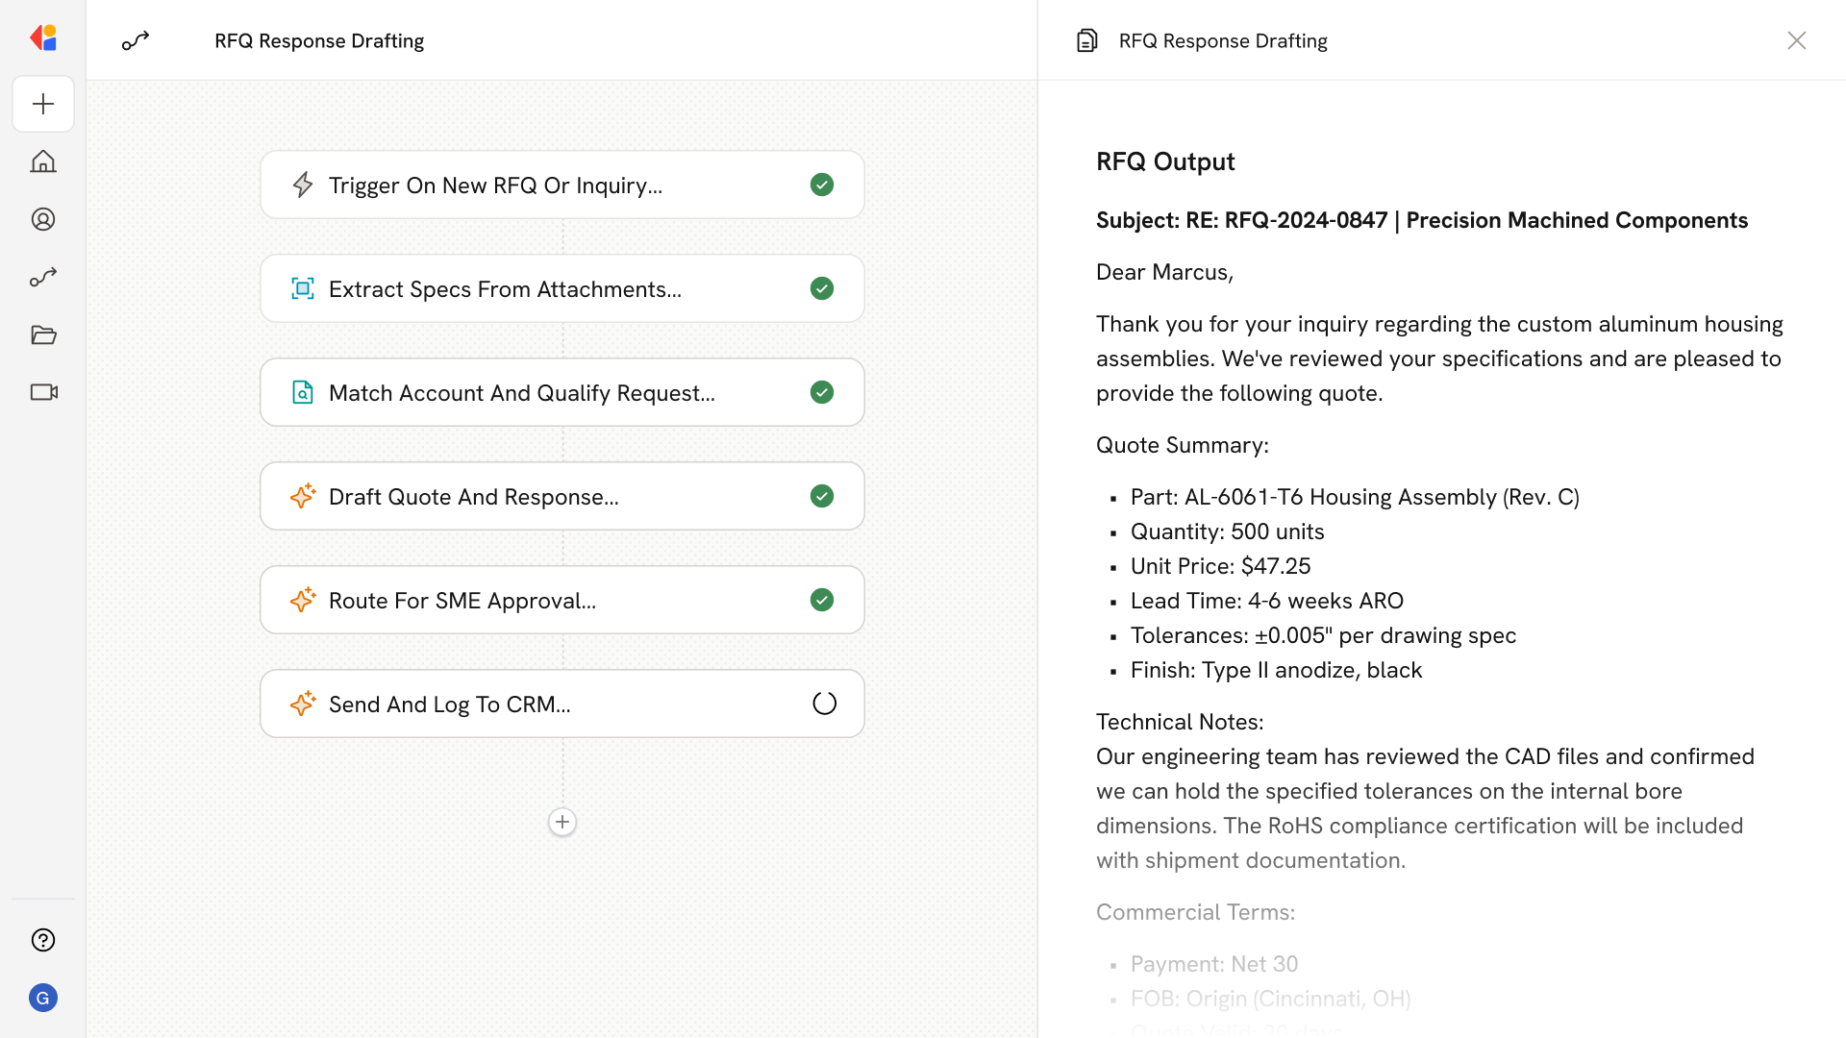The width and height of the screenshot is (1846, 1038).
Task: Click the plus button in the left sidebar
Action: tap(43, 104)
